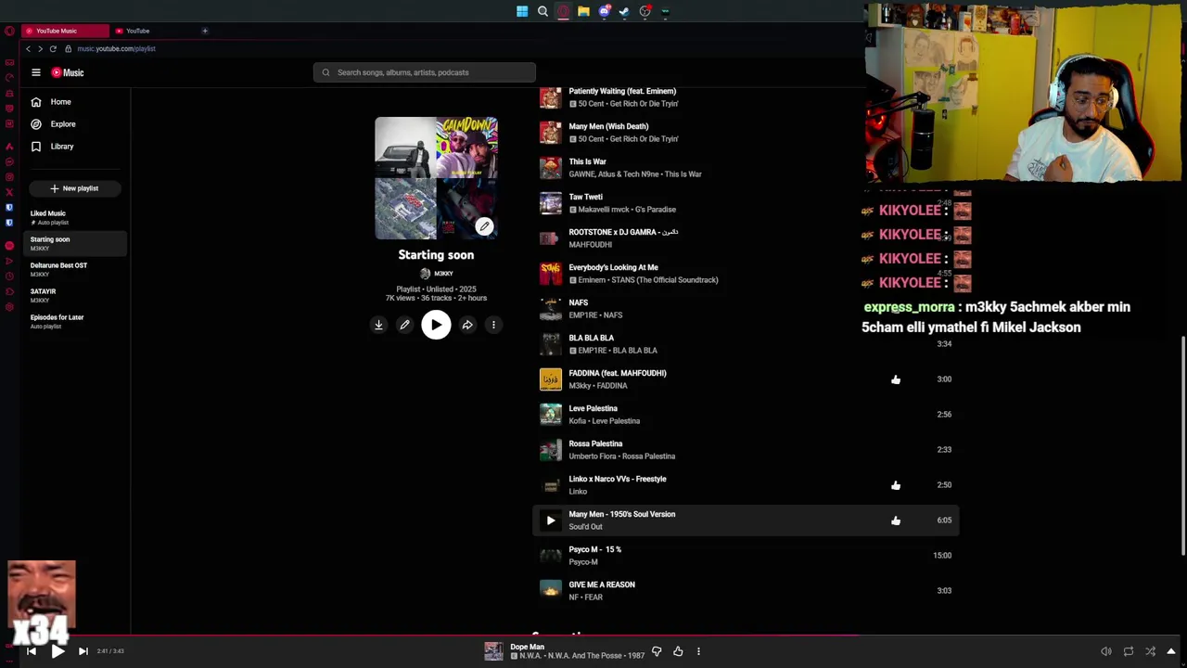Select the track titled Taw Tweti
Image resolution: width=1187 pixels, height=668 pixels.
tap(585, 197)
